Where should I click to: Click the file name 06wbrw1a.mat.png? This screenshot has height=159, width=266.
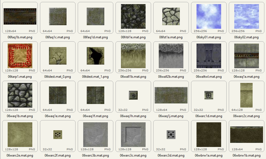(x=209, y=155)
